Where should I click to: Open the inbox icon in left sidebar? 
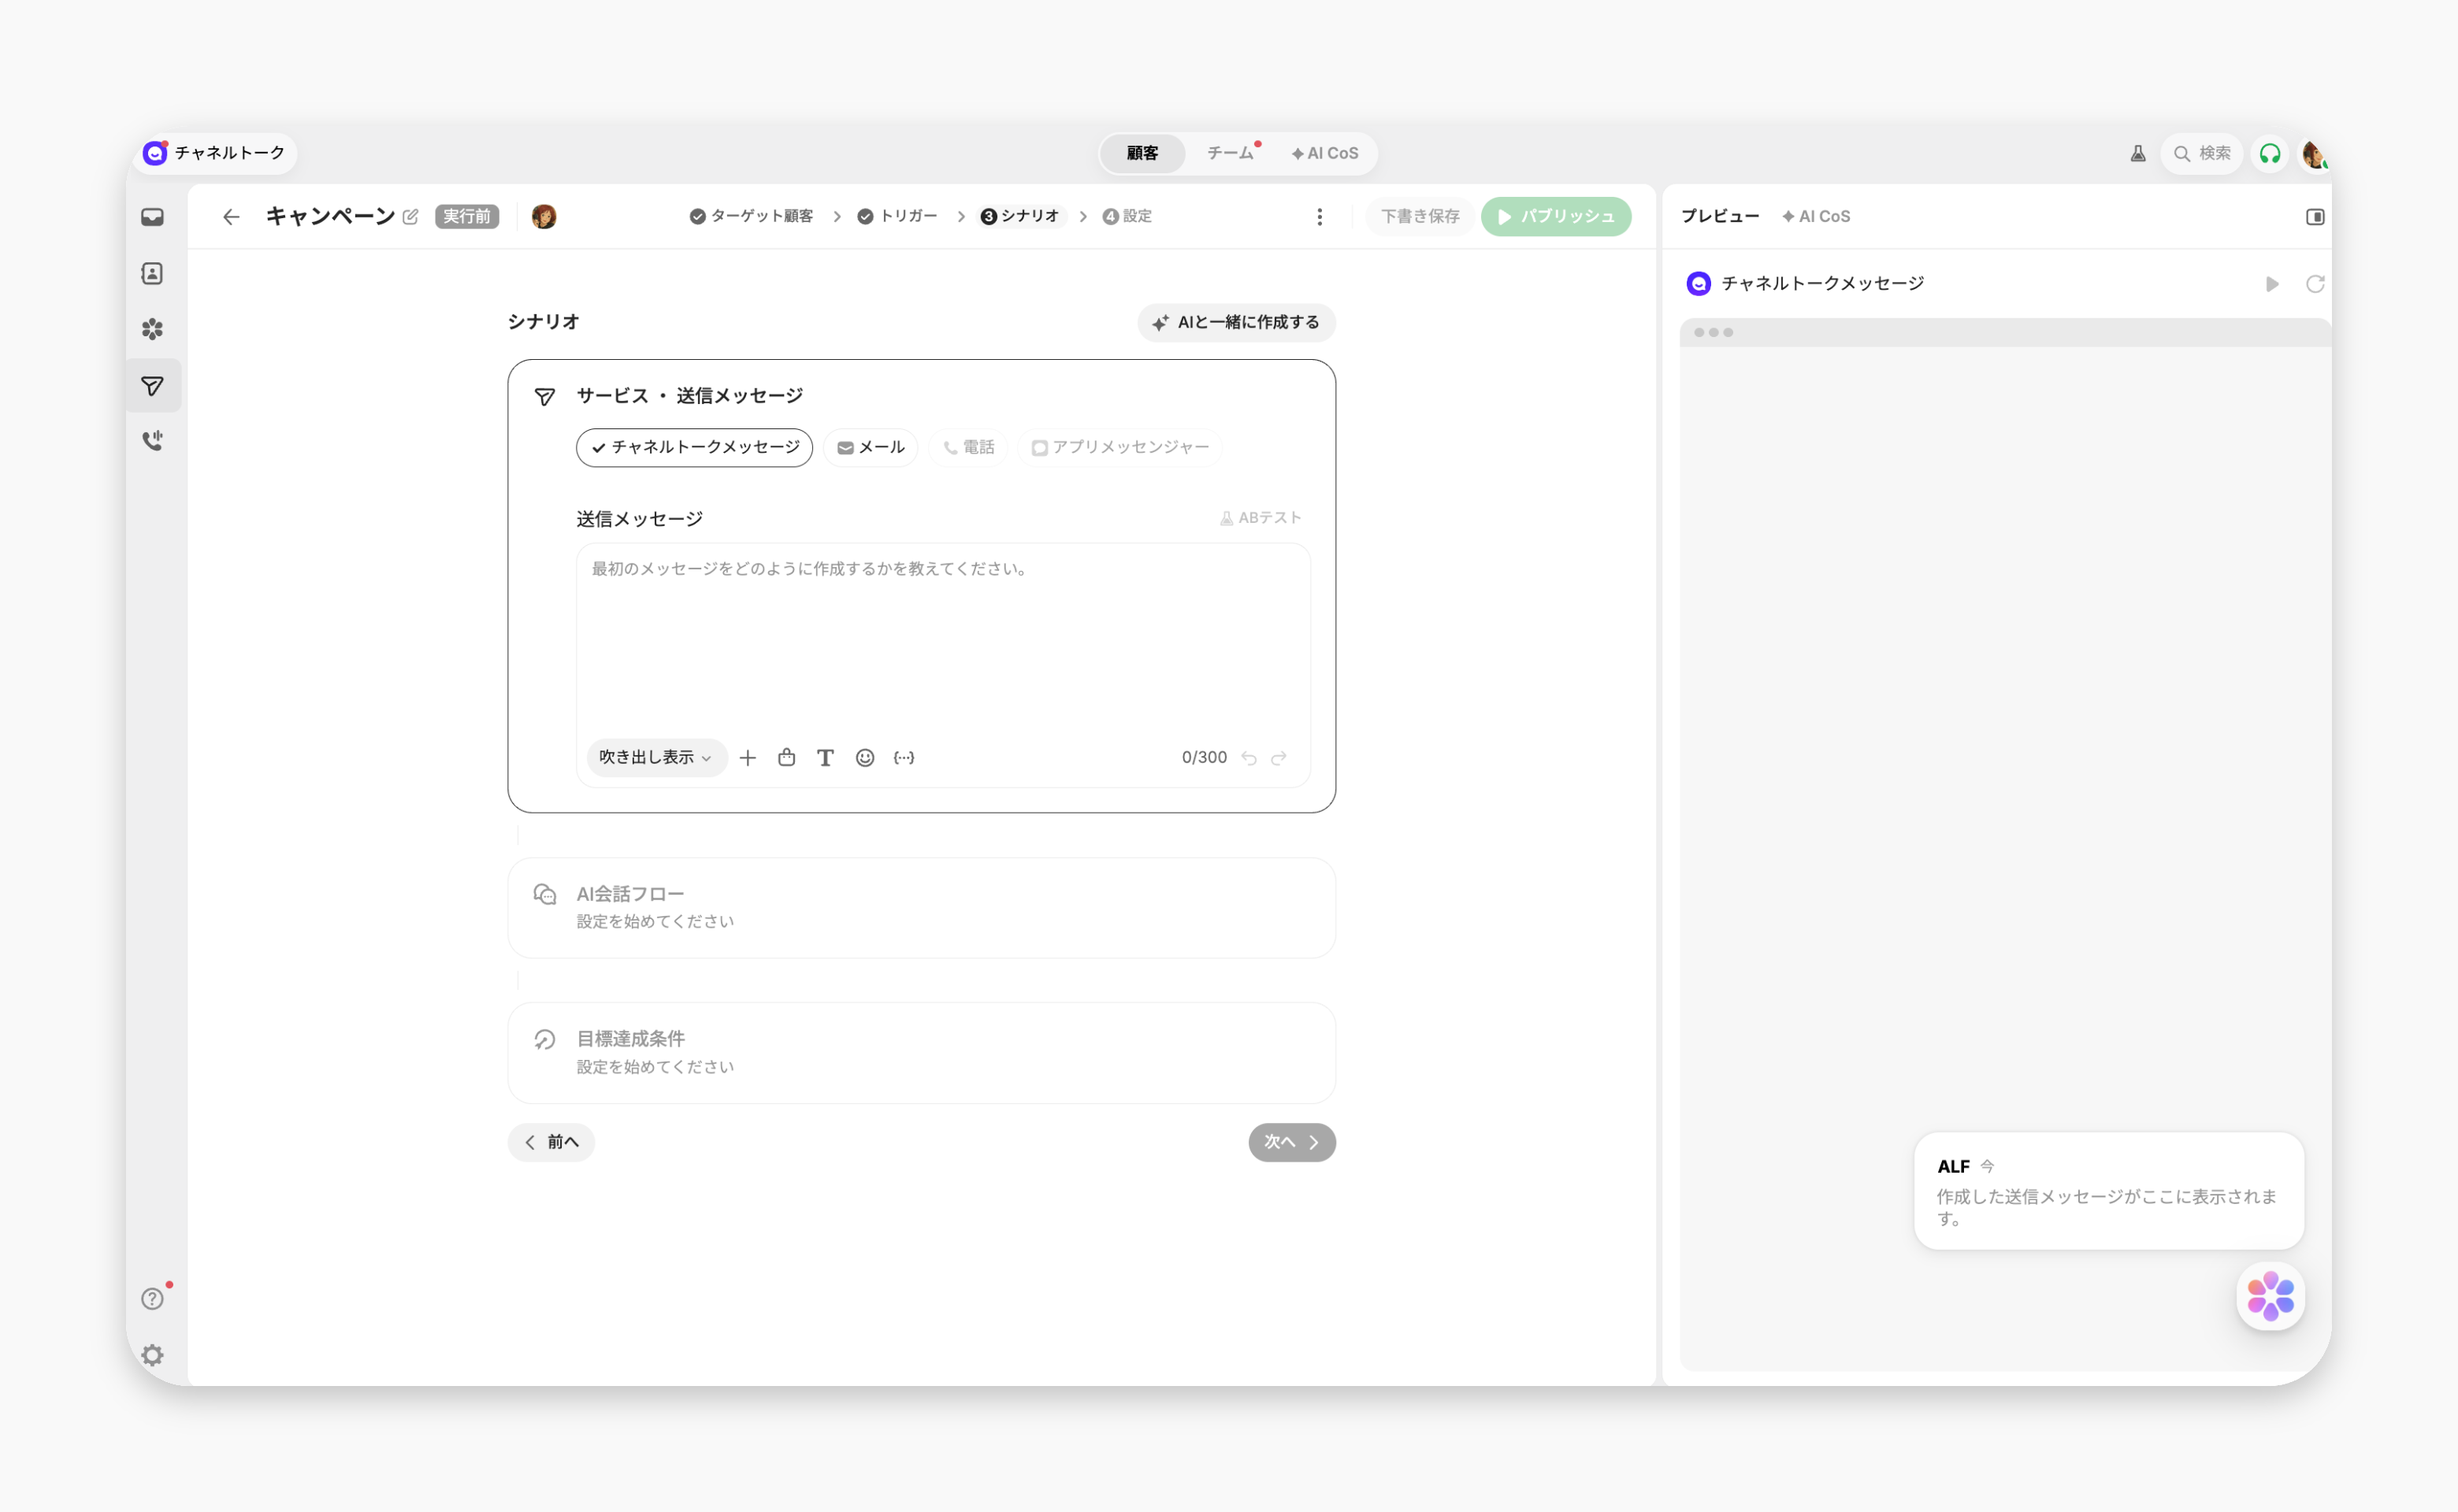coord(152,217)
